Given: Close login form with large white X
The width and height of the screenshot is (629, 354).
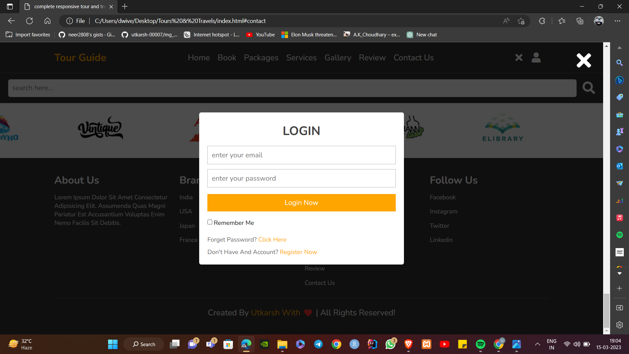Looking at the screenshot, I should pos(584,60).
